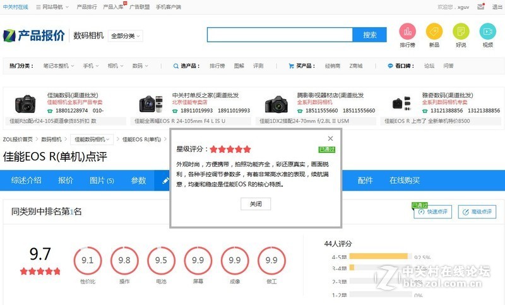Click ZOL报价首页 breadcrumb
Image resolution: width=505 pixels, height=305 pixels.
click(x=18, y=140)
